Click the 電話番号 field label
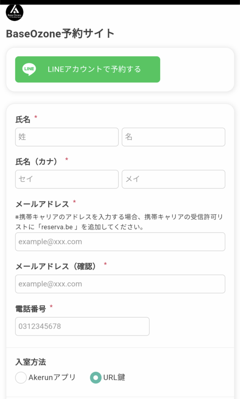This screenshot has height=399, width=240. [30, 309]
